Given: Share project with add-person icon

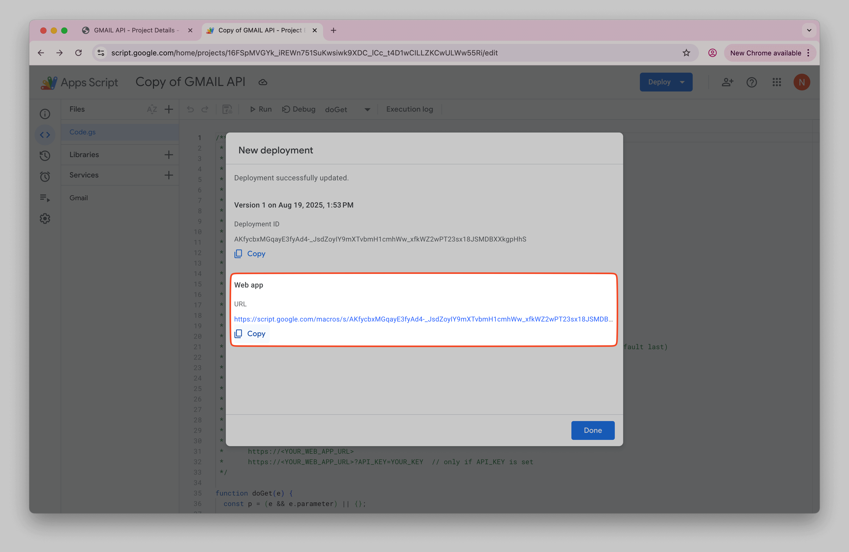Looking at the screenshot, I should (727, 82).
